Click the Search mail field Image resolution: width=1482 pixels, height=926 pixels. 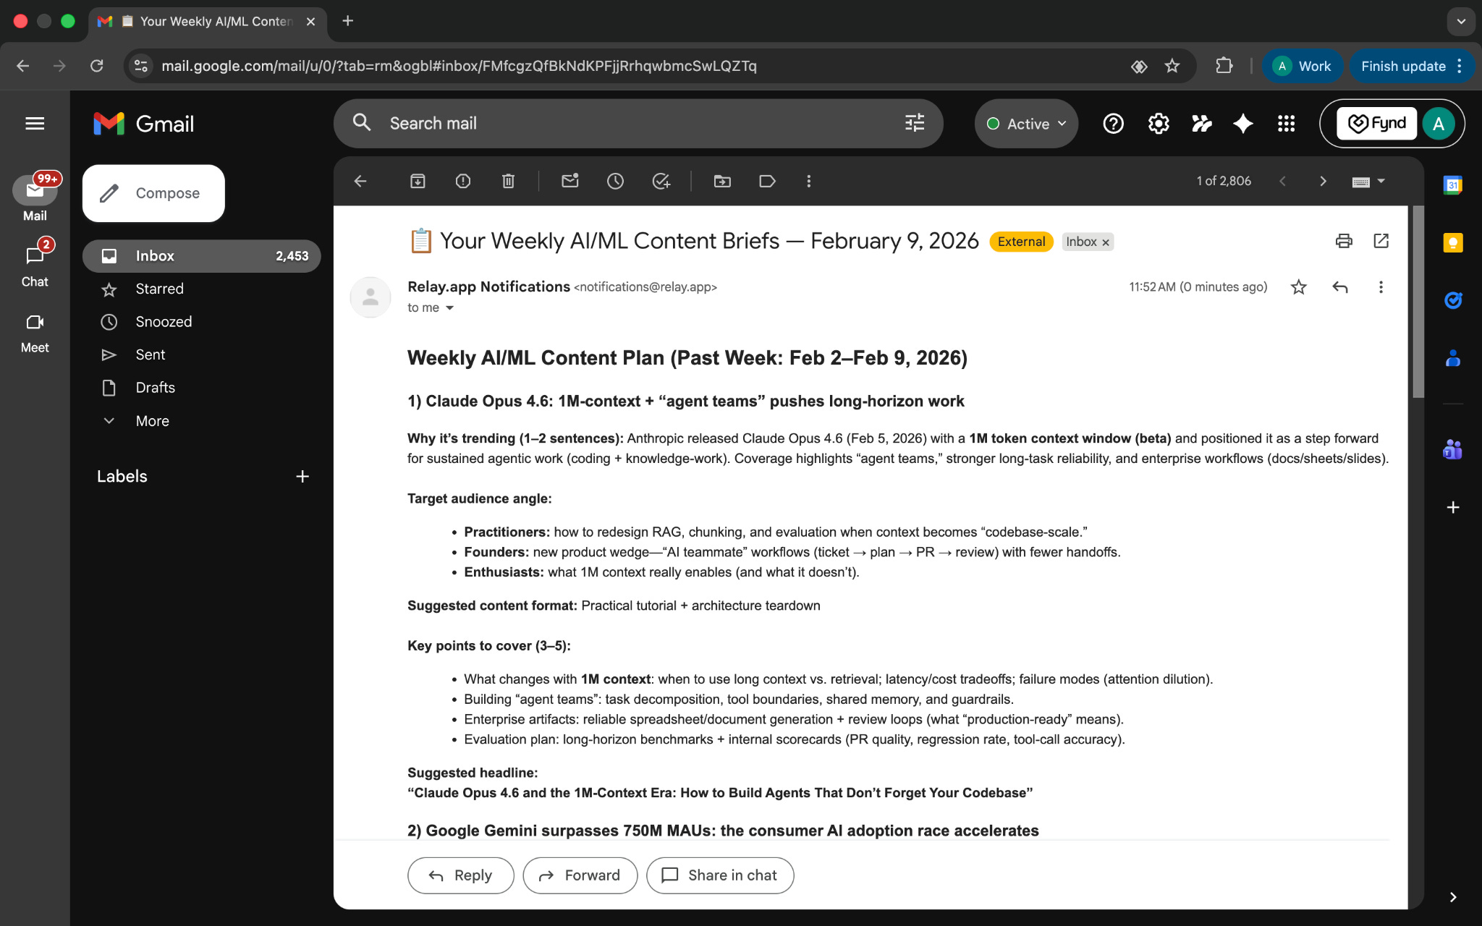pyautogui.click(x=637, y=124)
